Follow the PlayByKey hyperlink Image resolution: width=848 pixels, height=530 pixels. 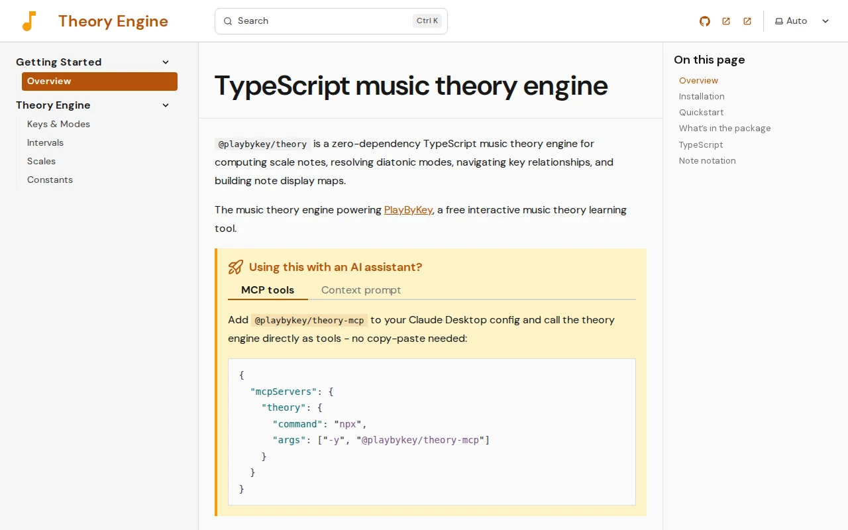point(408,210)
